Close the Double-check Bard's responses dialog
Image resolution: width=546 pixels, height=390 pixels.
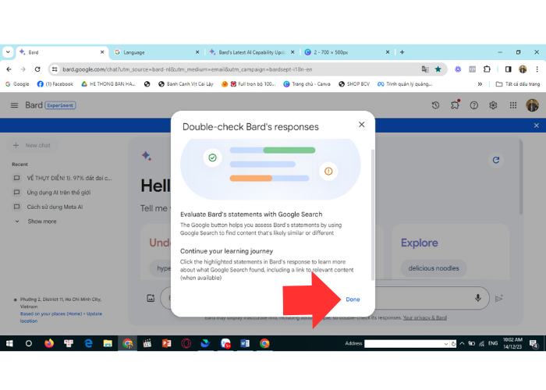(361, 125)
